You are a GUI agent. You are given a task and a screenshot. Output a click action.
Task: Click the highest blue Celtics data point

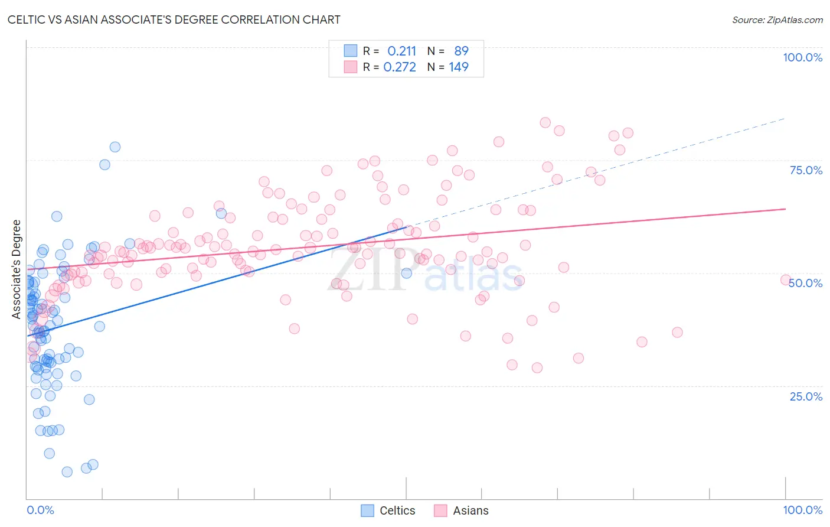(115, 147)
